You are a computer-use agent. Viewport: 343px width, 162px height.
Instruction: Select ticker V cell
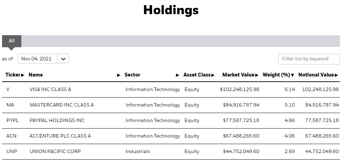(x=8, y=89)
